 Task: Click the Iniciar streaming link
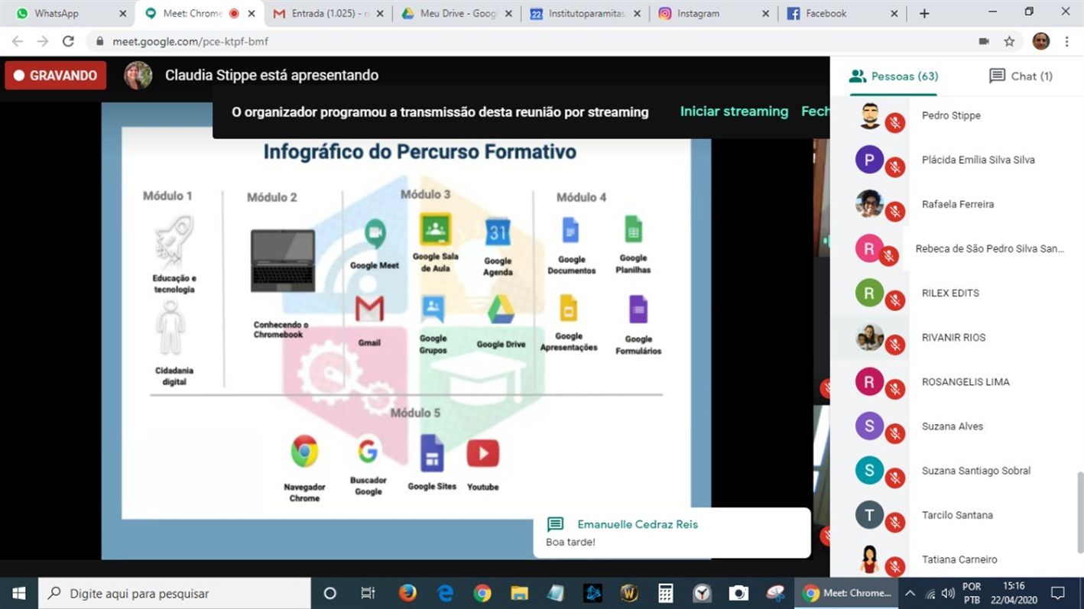click(734, 112)
